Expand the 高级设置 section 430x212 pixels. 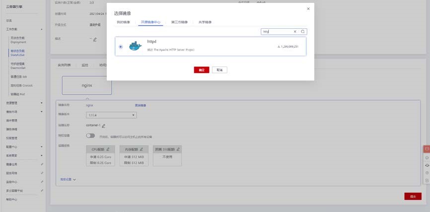[68, 179]
